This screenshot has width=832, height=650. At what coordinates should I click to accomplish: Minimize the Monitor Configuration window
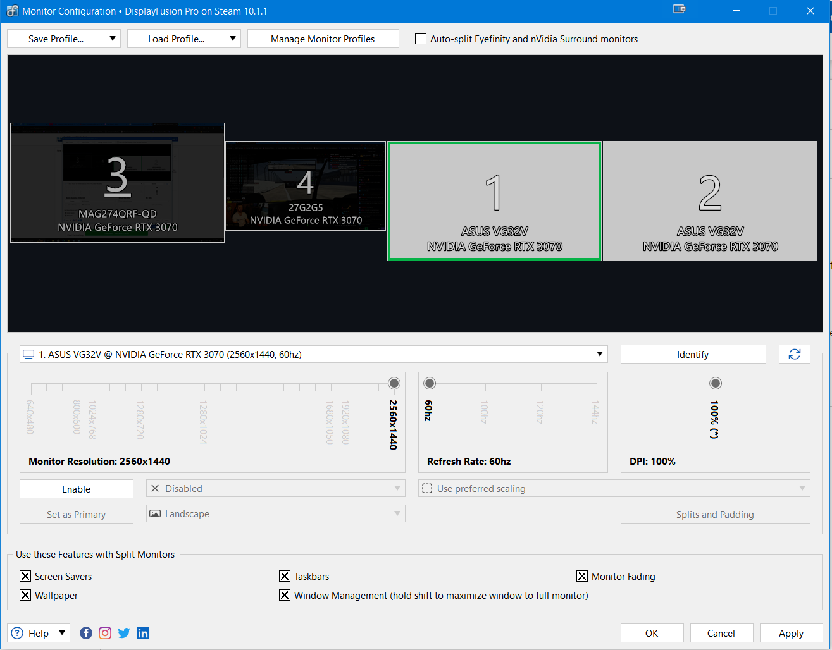click(736, 11)
